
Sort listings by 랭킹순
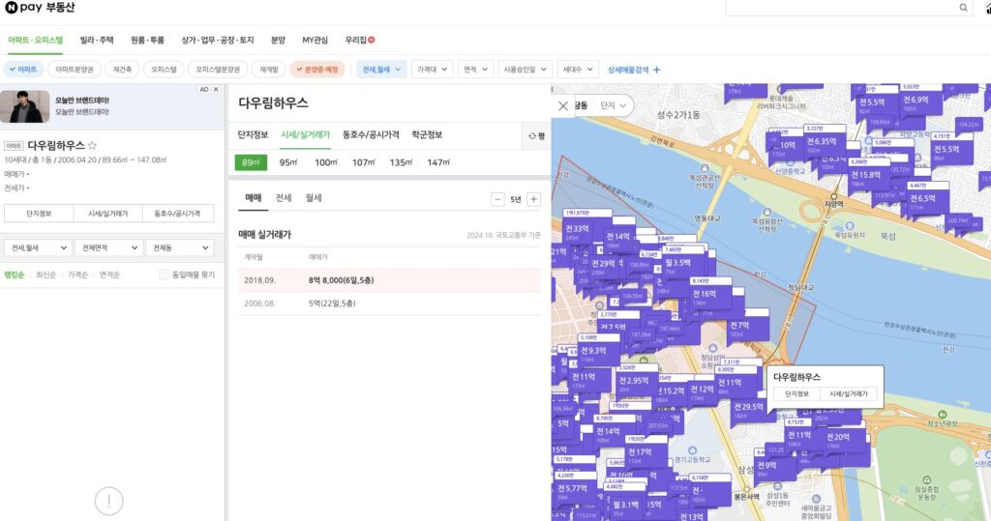click(x=14, y=275)
